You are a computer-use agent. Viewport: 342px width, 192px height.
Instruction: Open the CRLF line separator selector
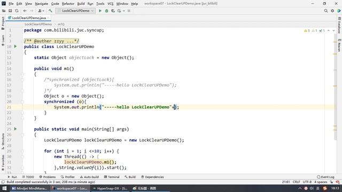(296, 182)
